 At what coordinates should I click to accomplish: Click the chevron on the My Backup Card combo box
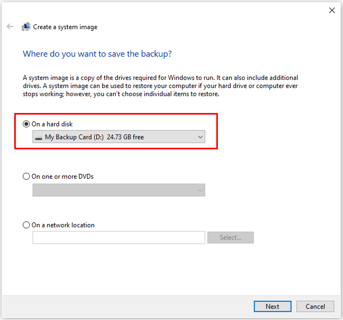click(201, 137)
